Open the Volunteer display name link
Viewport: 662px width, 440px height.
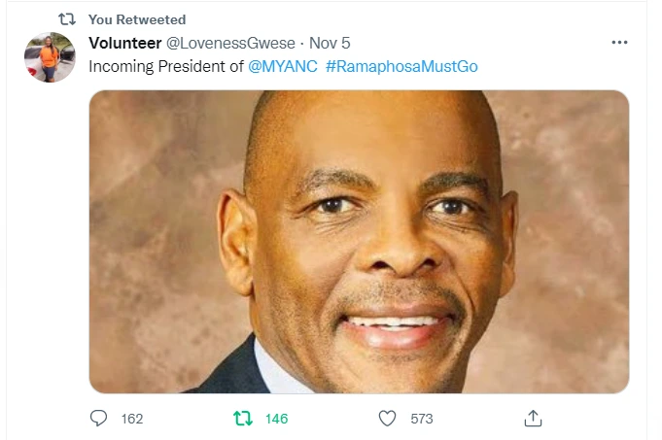click(125, 43)
